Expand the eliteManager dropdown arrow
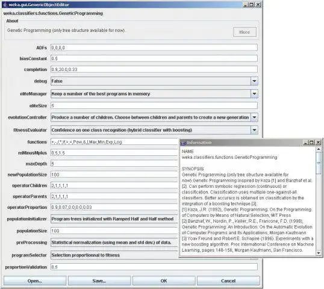 coord(254,94)
